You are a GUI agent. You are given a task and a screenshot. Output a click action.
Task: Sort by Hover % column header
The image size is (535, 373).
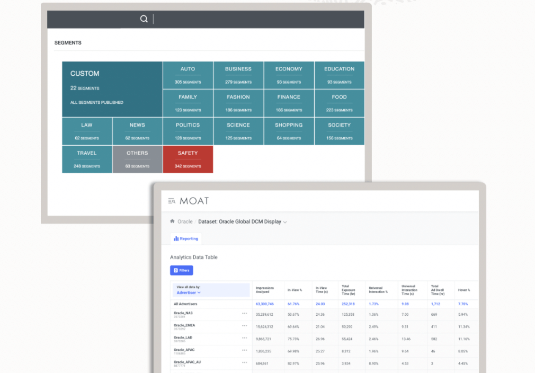[x=464, y=290]
